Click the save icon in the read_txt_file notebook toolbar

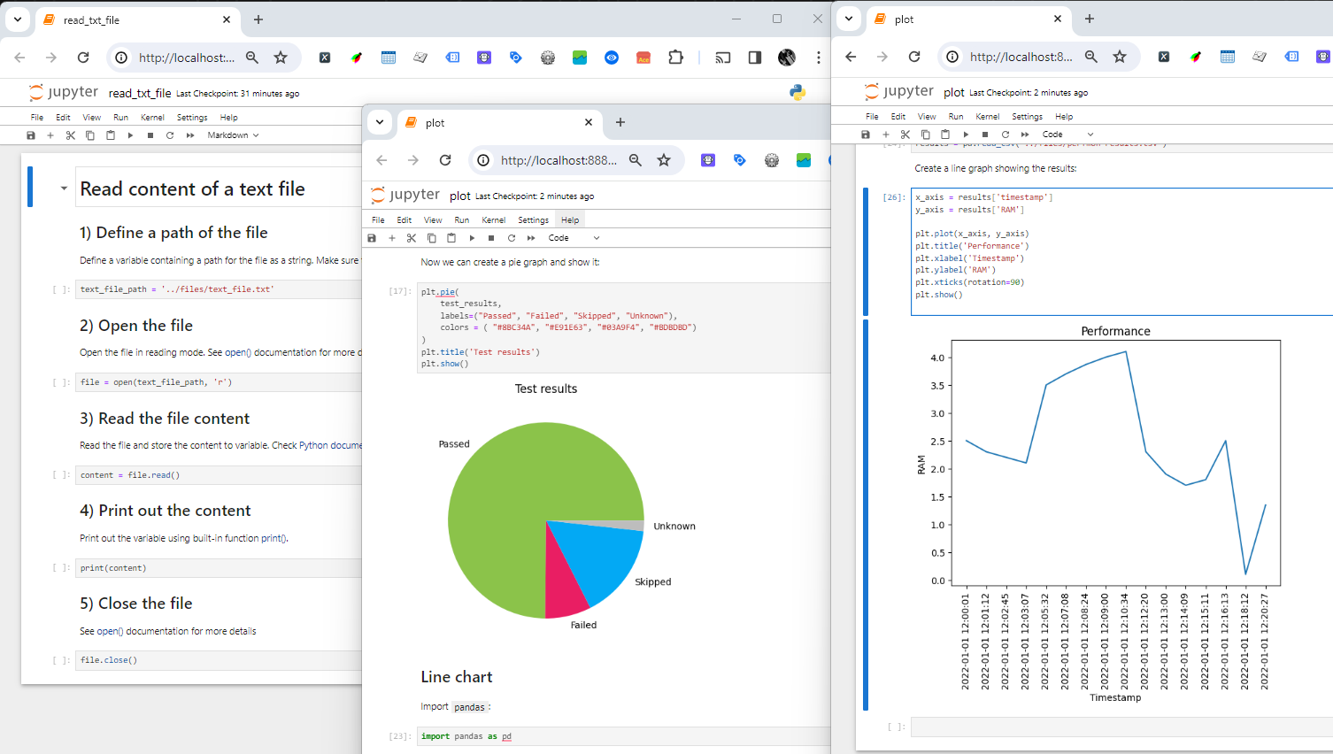pos(31,135)
